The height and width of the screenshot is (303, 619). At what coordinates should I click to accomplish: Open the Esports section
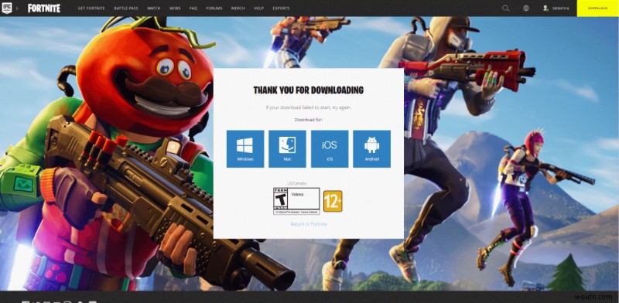click(281, 9)
